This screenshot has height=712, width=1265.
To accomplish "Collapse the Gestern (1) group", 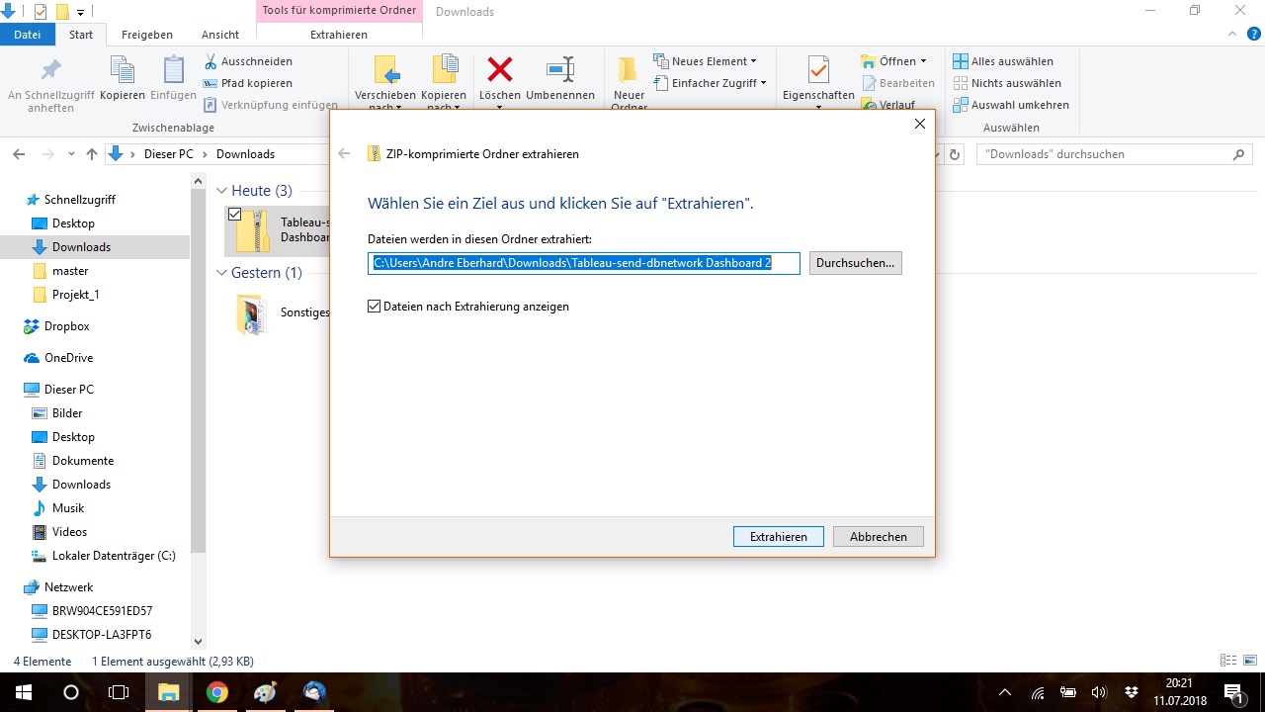I will coord(222,273).
